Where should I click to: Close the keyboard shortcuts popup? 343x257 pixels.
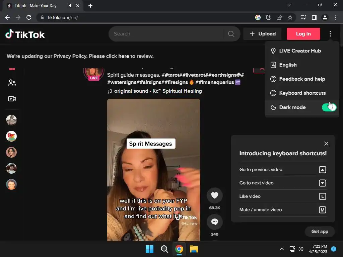coord(326,144)
